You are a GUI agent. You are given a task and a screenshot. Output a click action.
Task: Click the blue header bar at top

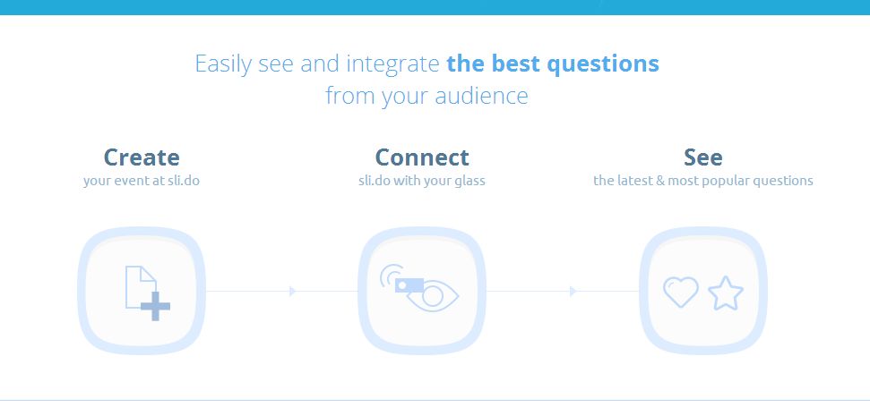(x=435, y=7)
